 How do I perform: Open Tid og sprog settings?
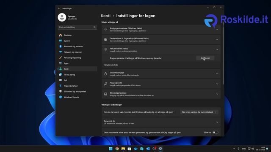click(x=77, y=75)
